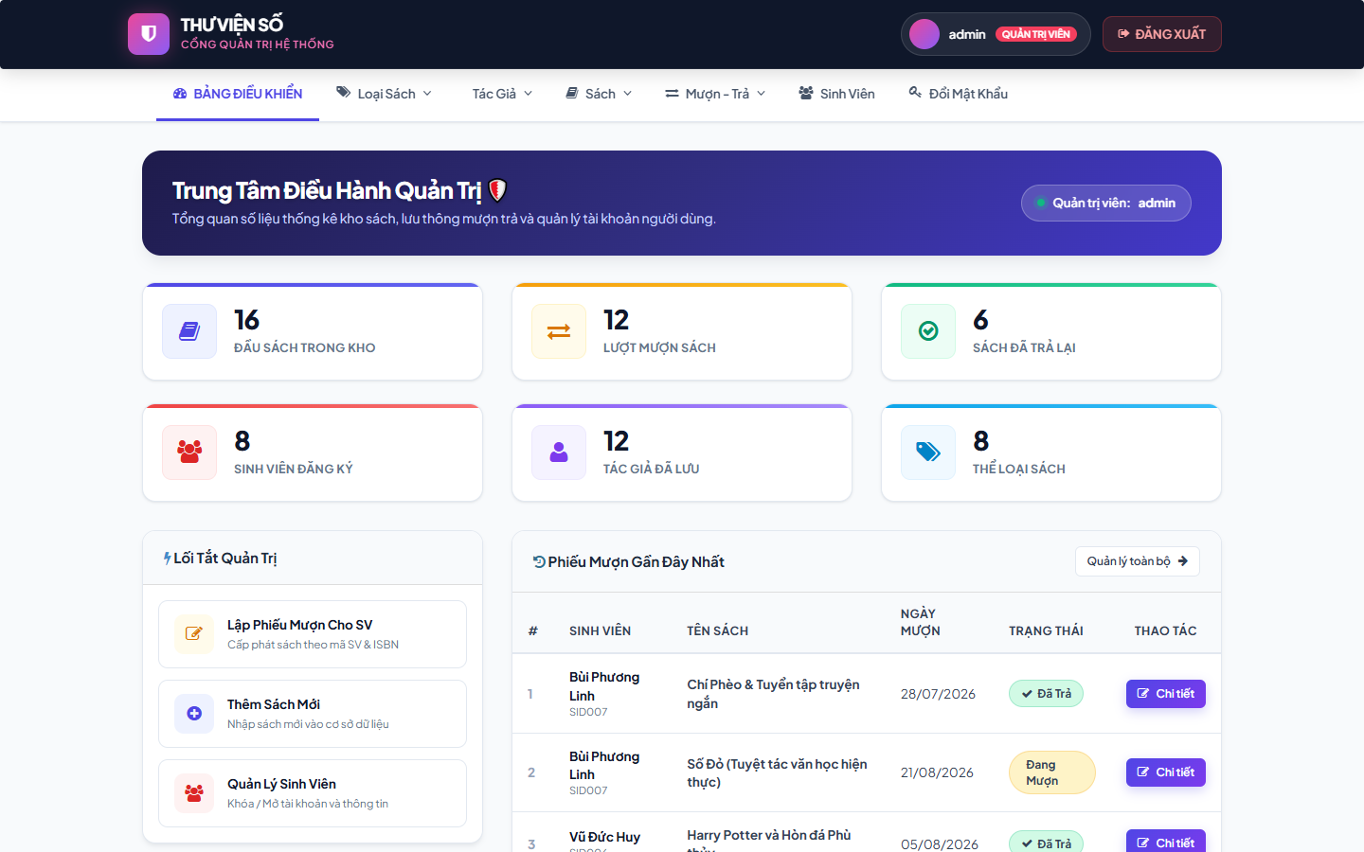The image size is (1364, 852).
Task: Click the plus icon beside Thêm Sách Mới
Action: click(x=194, y=714)
